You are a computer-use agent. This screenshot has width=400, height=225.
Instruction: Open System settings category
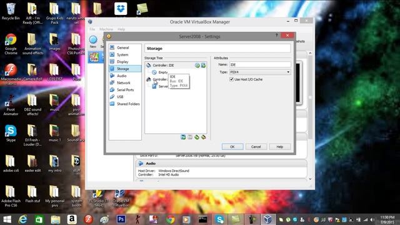pyautogui.click(x=125, y=55)
